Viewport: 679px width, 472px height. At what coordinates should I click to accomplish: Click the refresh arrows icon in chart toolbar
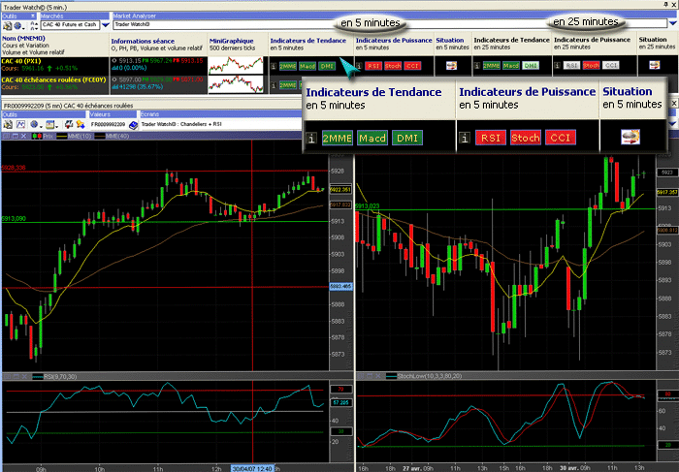pyautogui.click(x=69, y=125)
